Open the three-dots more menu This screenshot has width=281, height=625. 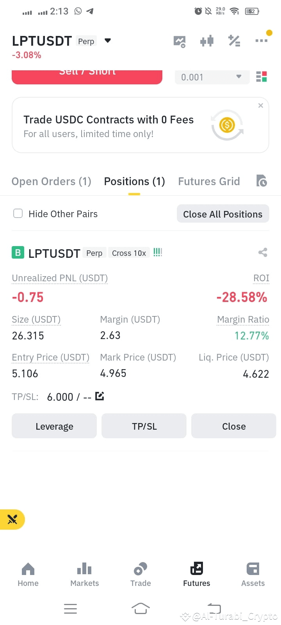(x=261, y=41)
